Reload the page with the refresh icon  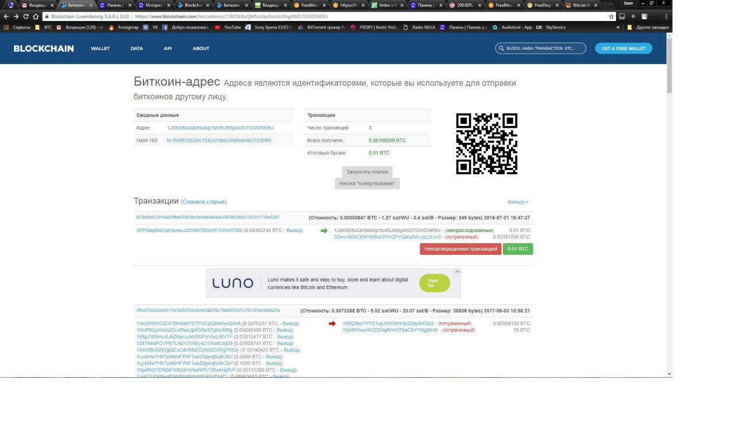pos(26,16)
